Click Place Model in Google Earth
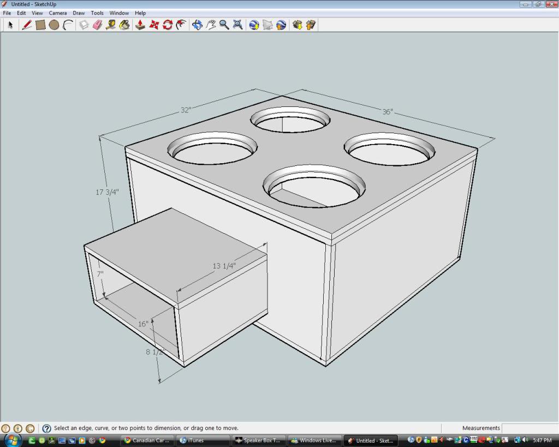The image size is (559, 447). [281, 25]
